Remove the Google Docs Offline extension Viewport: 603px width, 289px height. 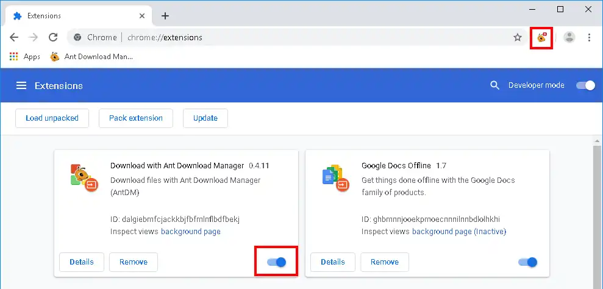point(385,262)
